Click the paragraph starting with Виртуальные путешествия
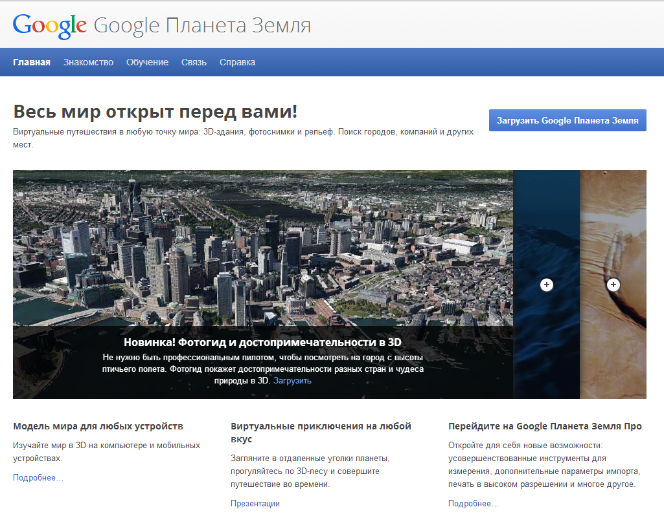Viewport: 664px width, 518px height. tap(244, 138)
